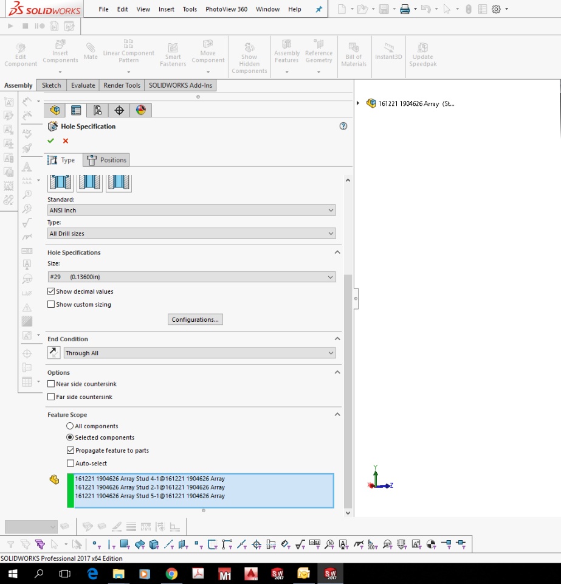This screenshot has width=561, height=584.
Task: Pin the menu bar with pushpin icon
Action: click(319, 9)
